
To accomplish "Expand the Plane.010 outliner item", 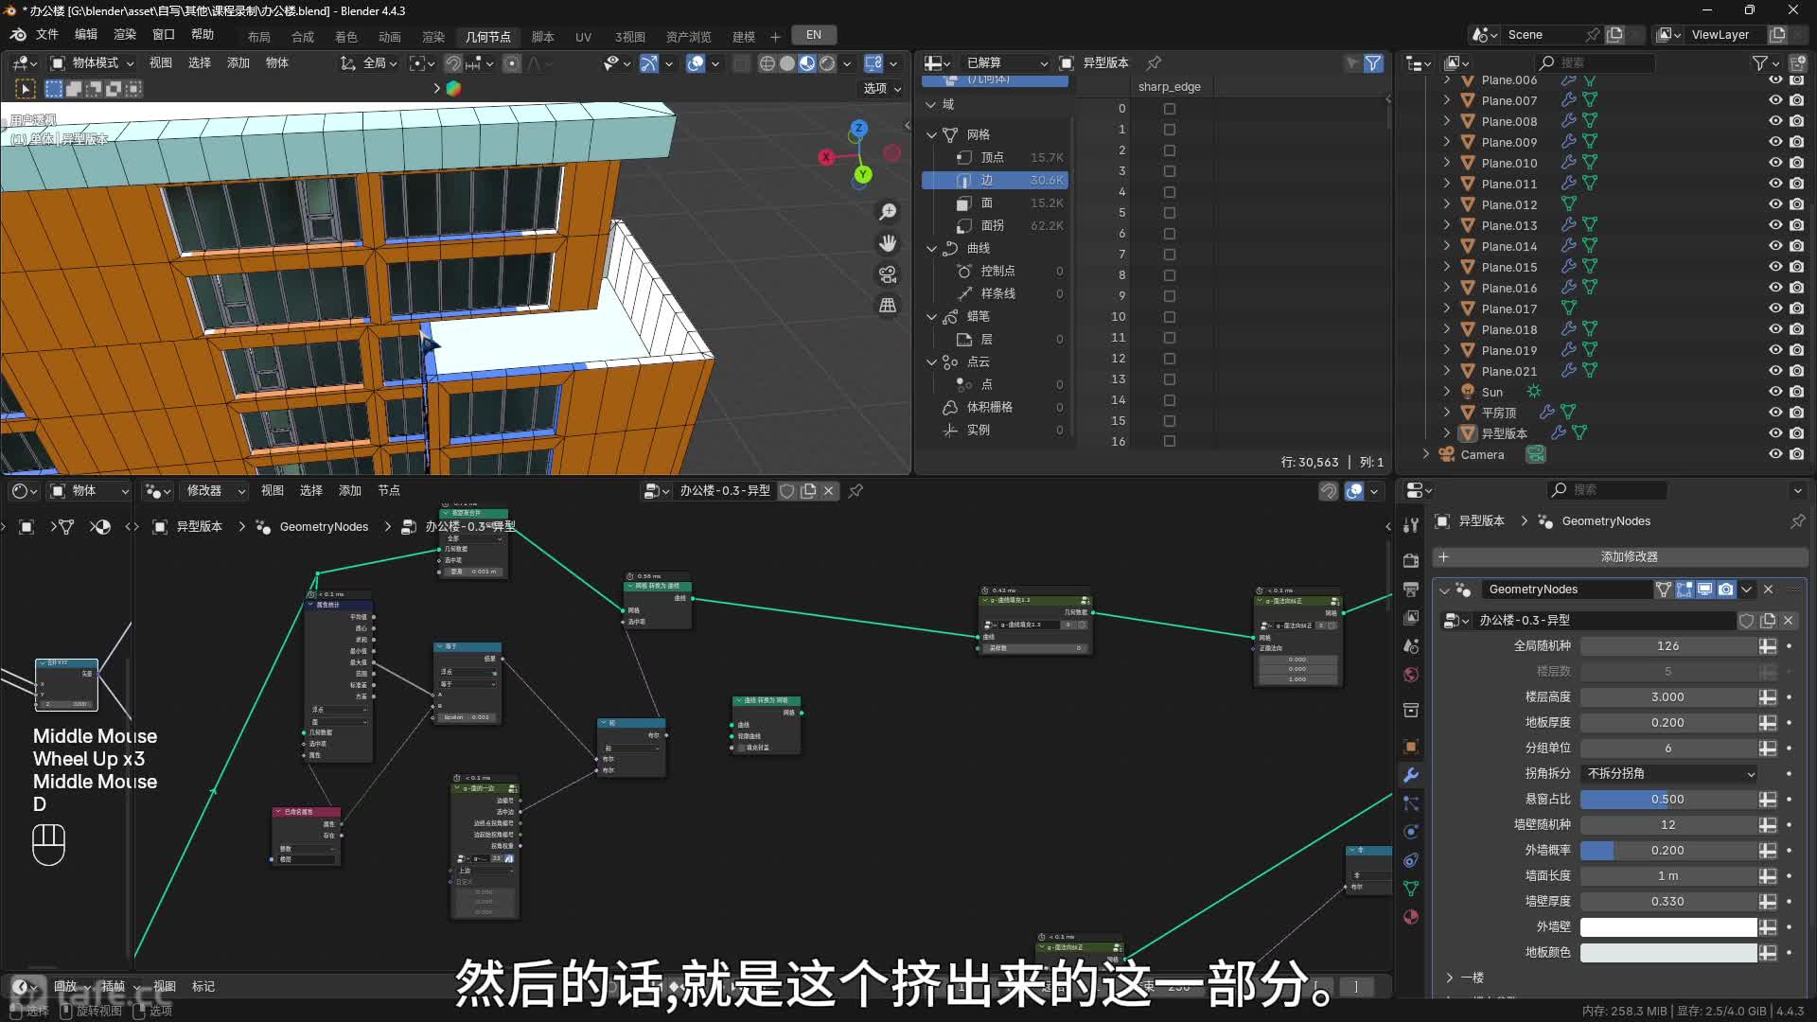I will pos(1446,163).
